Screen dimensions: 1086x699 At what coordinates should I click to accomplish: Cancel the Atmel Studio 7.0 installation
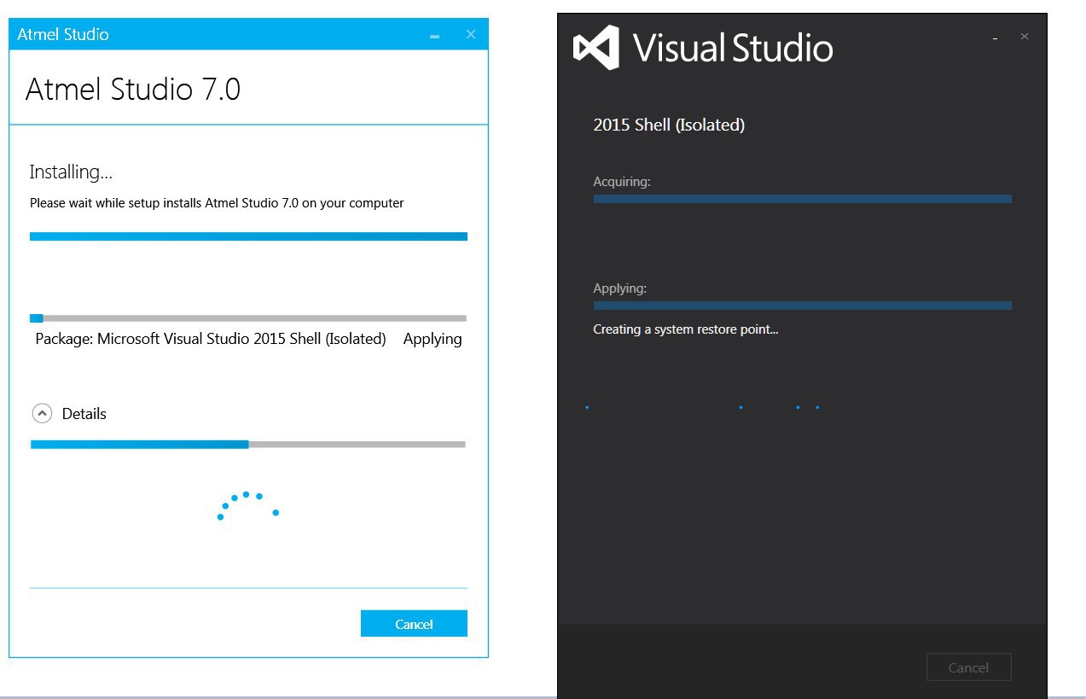click(x=414, y=624)
